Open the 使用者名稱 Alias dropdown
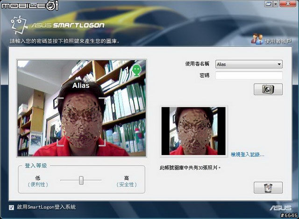 pos(249,64)
